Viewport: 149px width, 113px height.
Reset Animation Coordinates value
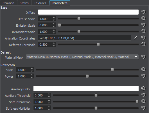[143, 38]
